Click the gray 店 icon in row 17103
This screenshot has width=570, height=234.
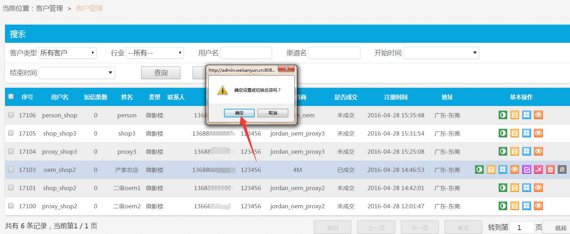pos(562,169)
